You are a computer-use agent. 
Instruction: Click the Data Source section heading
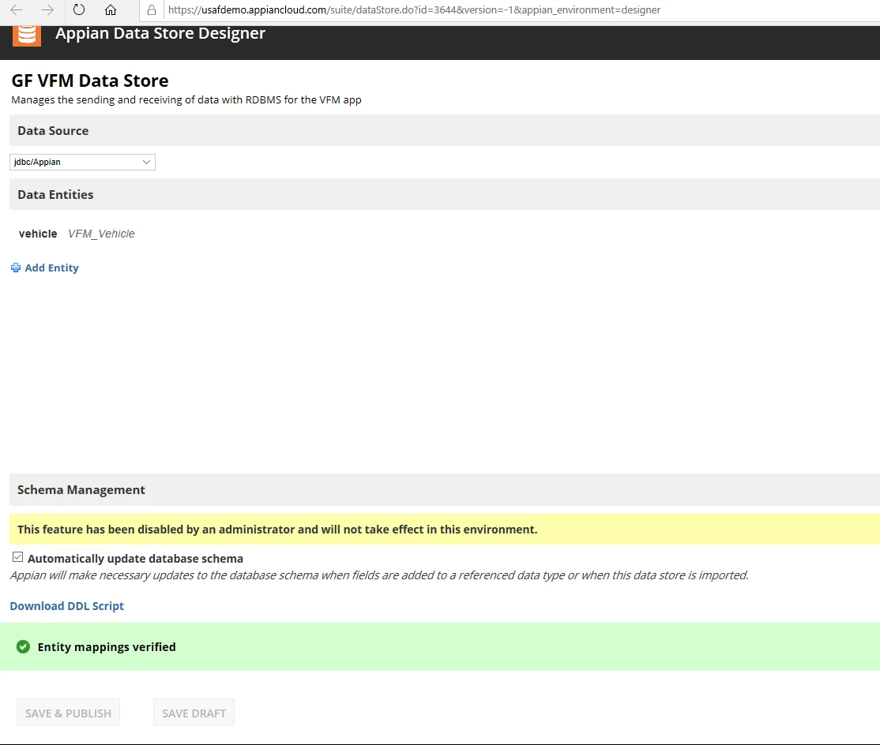coord(53,131)
